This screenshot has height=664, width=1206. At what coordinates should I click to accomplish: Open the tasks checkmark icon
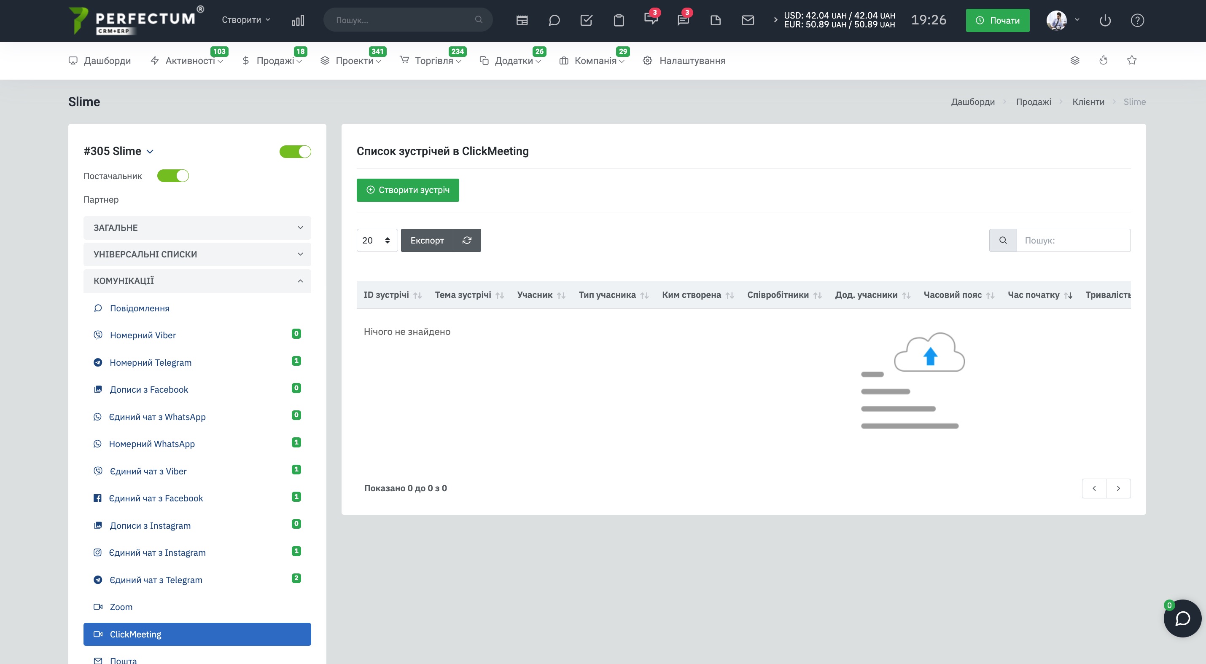pos(587,20)
